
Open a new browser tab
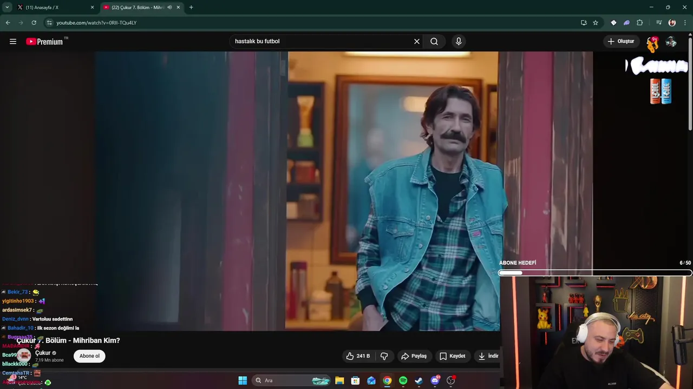(x=191, y=8)
